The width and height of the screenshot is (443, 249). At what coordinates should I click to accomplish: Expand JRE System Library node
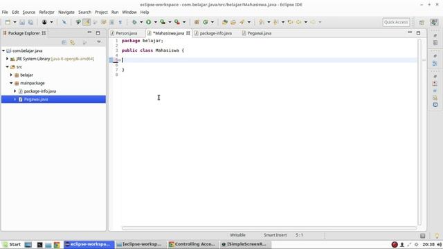[x=7, y=59]
